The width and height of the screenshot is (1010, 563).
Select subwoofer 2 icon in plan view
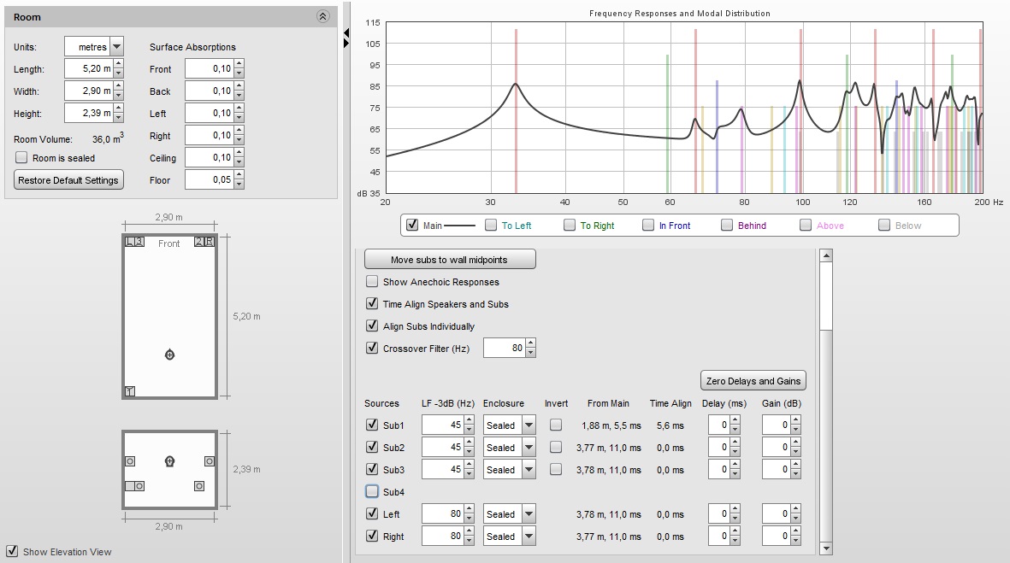[199, 242]
